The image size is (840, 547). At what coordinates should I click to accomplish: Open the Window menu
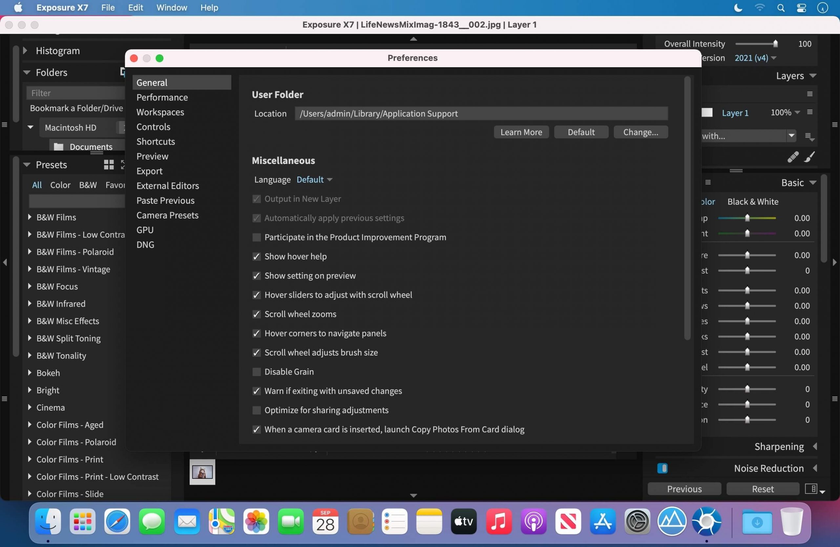pos(172,8)
